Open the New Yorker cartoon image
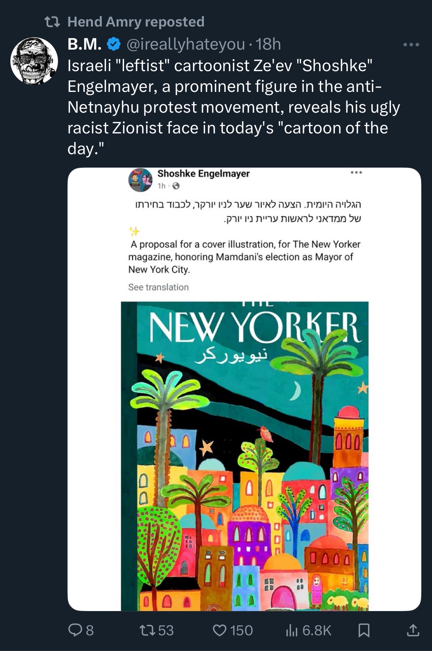 click(x=245, y=456)
